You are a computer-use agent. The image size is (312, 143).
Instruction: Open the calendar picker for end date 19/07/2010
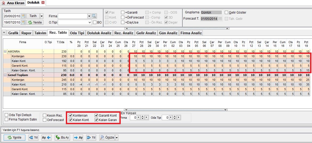[23, 22]
